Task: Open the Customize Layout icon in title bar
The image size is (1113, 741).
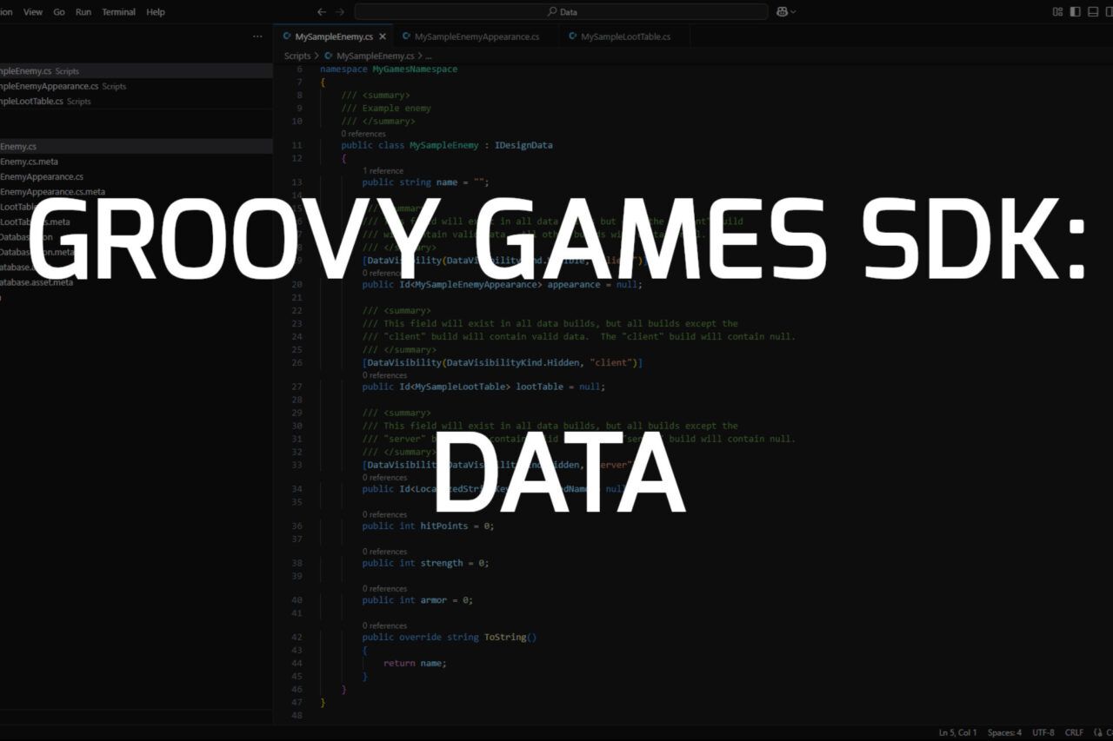Action: (1058, 11)
